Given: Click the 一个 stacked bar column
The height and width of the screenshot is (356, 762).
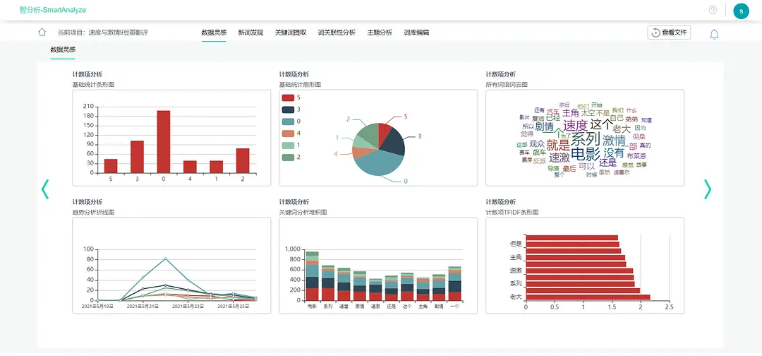Looking at the screenshot, I should (x=455, y=283).
